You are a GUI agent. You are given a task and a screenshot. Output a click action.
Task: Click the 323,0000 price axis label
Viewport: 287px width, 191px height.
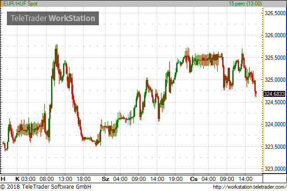click(x=275, y=169)
